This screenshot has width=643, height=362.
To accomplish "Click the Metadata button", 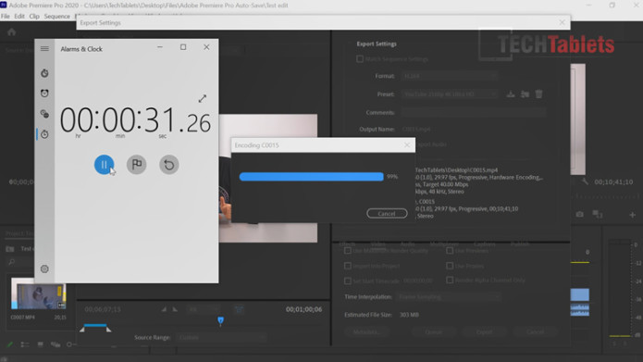I will 366,331.
